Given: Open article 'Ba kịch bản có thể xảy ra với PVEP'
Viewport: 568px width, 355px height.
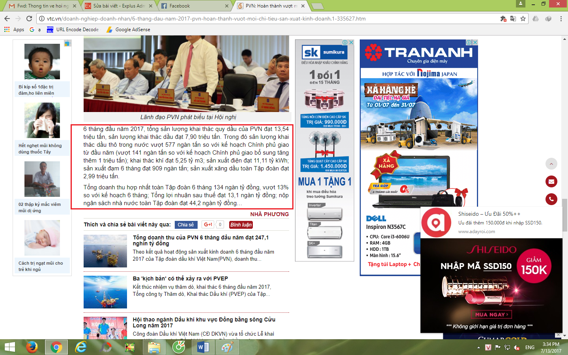Looking at the screenshot, I should [180, 278].
